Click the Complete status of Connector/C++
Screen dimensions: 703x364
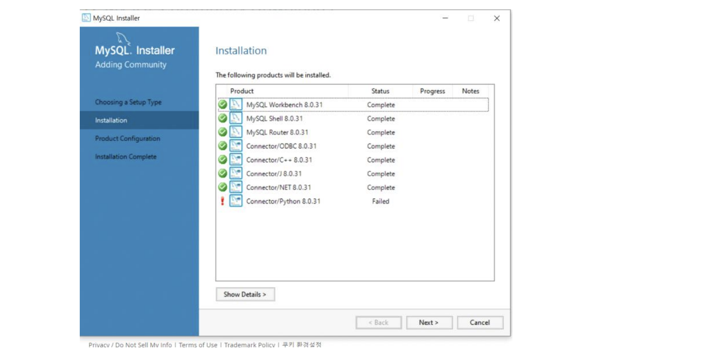pyautogui.click(x=381, y=160)
